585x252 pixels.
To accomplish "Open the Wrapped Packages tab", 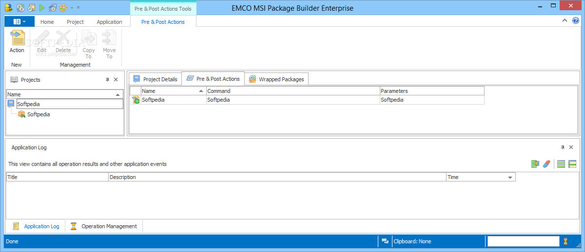I will [276, 79].
